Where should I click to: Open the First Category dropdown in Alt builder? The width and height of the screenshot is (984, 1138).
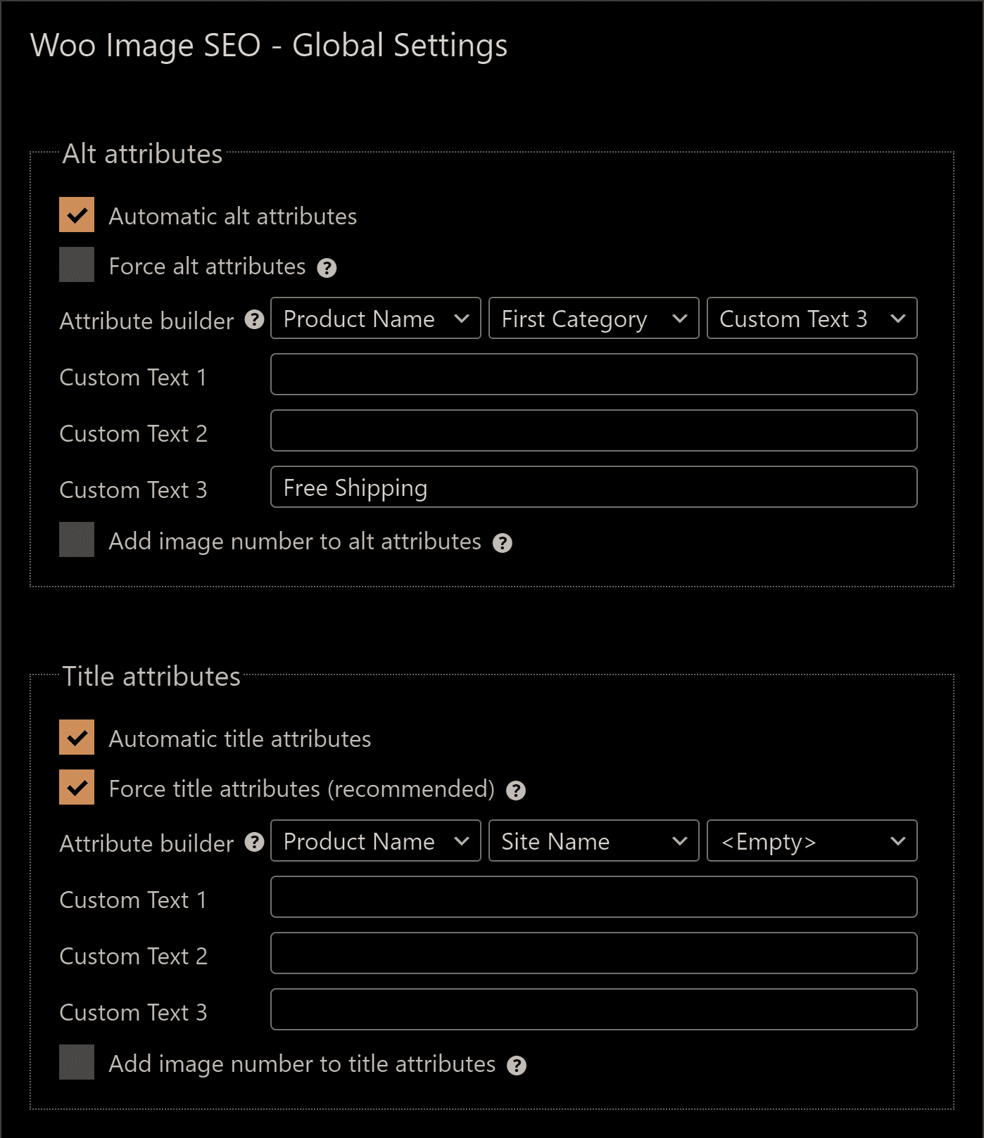coord(593,319)
